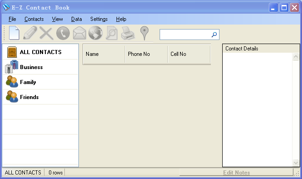The height and width of the screenshot is (179, 302).
Task: Click the Contact Details scroll down arrow
Action: tap(296, 163)
